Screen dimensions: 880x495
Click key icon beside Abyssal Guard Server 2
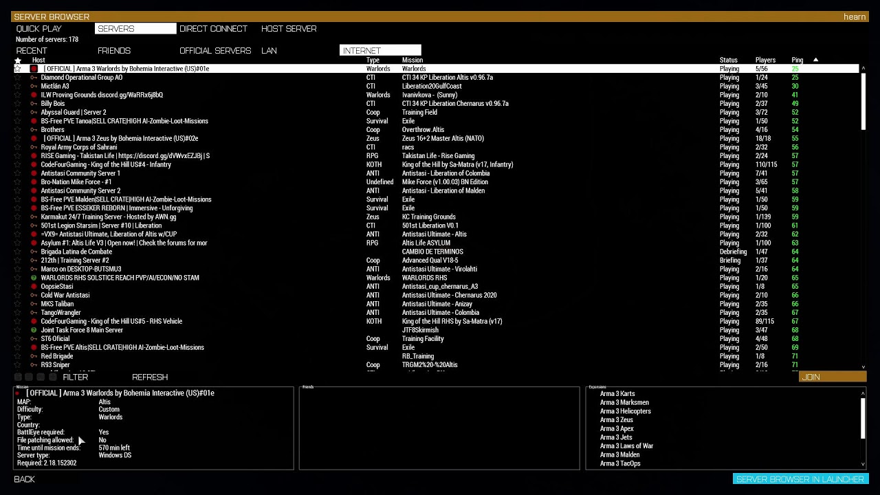click(34, 112)
